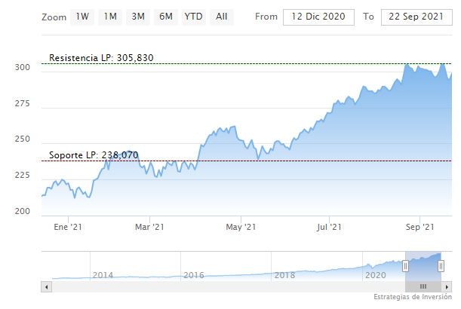Click the Soporte LP line label

click(94, 155)
